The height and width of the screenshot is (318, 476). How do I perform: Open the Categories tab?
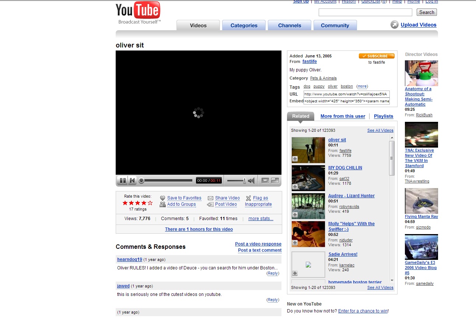[244, 25]
